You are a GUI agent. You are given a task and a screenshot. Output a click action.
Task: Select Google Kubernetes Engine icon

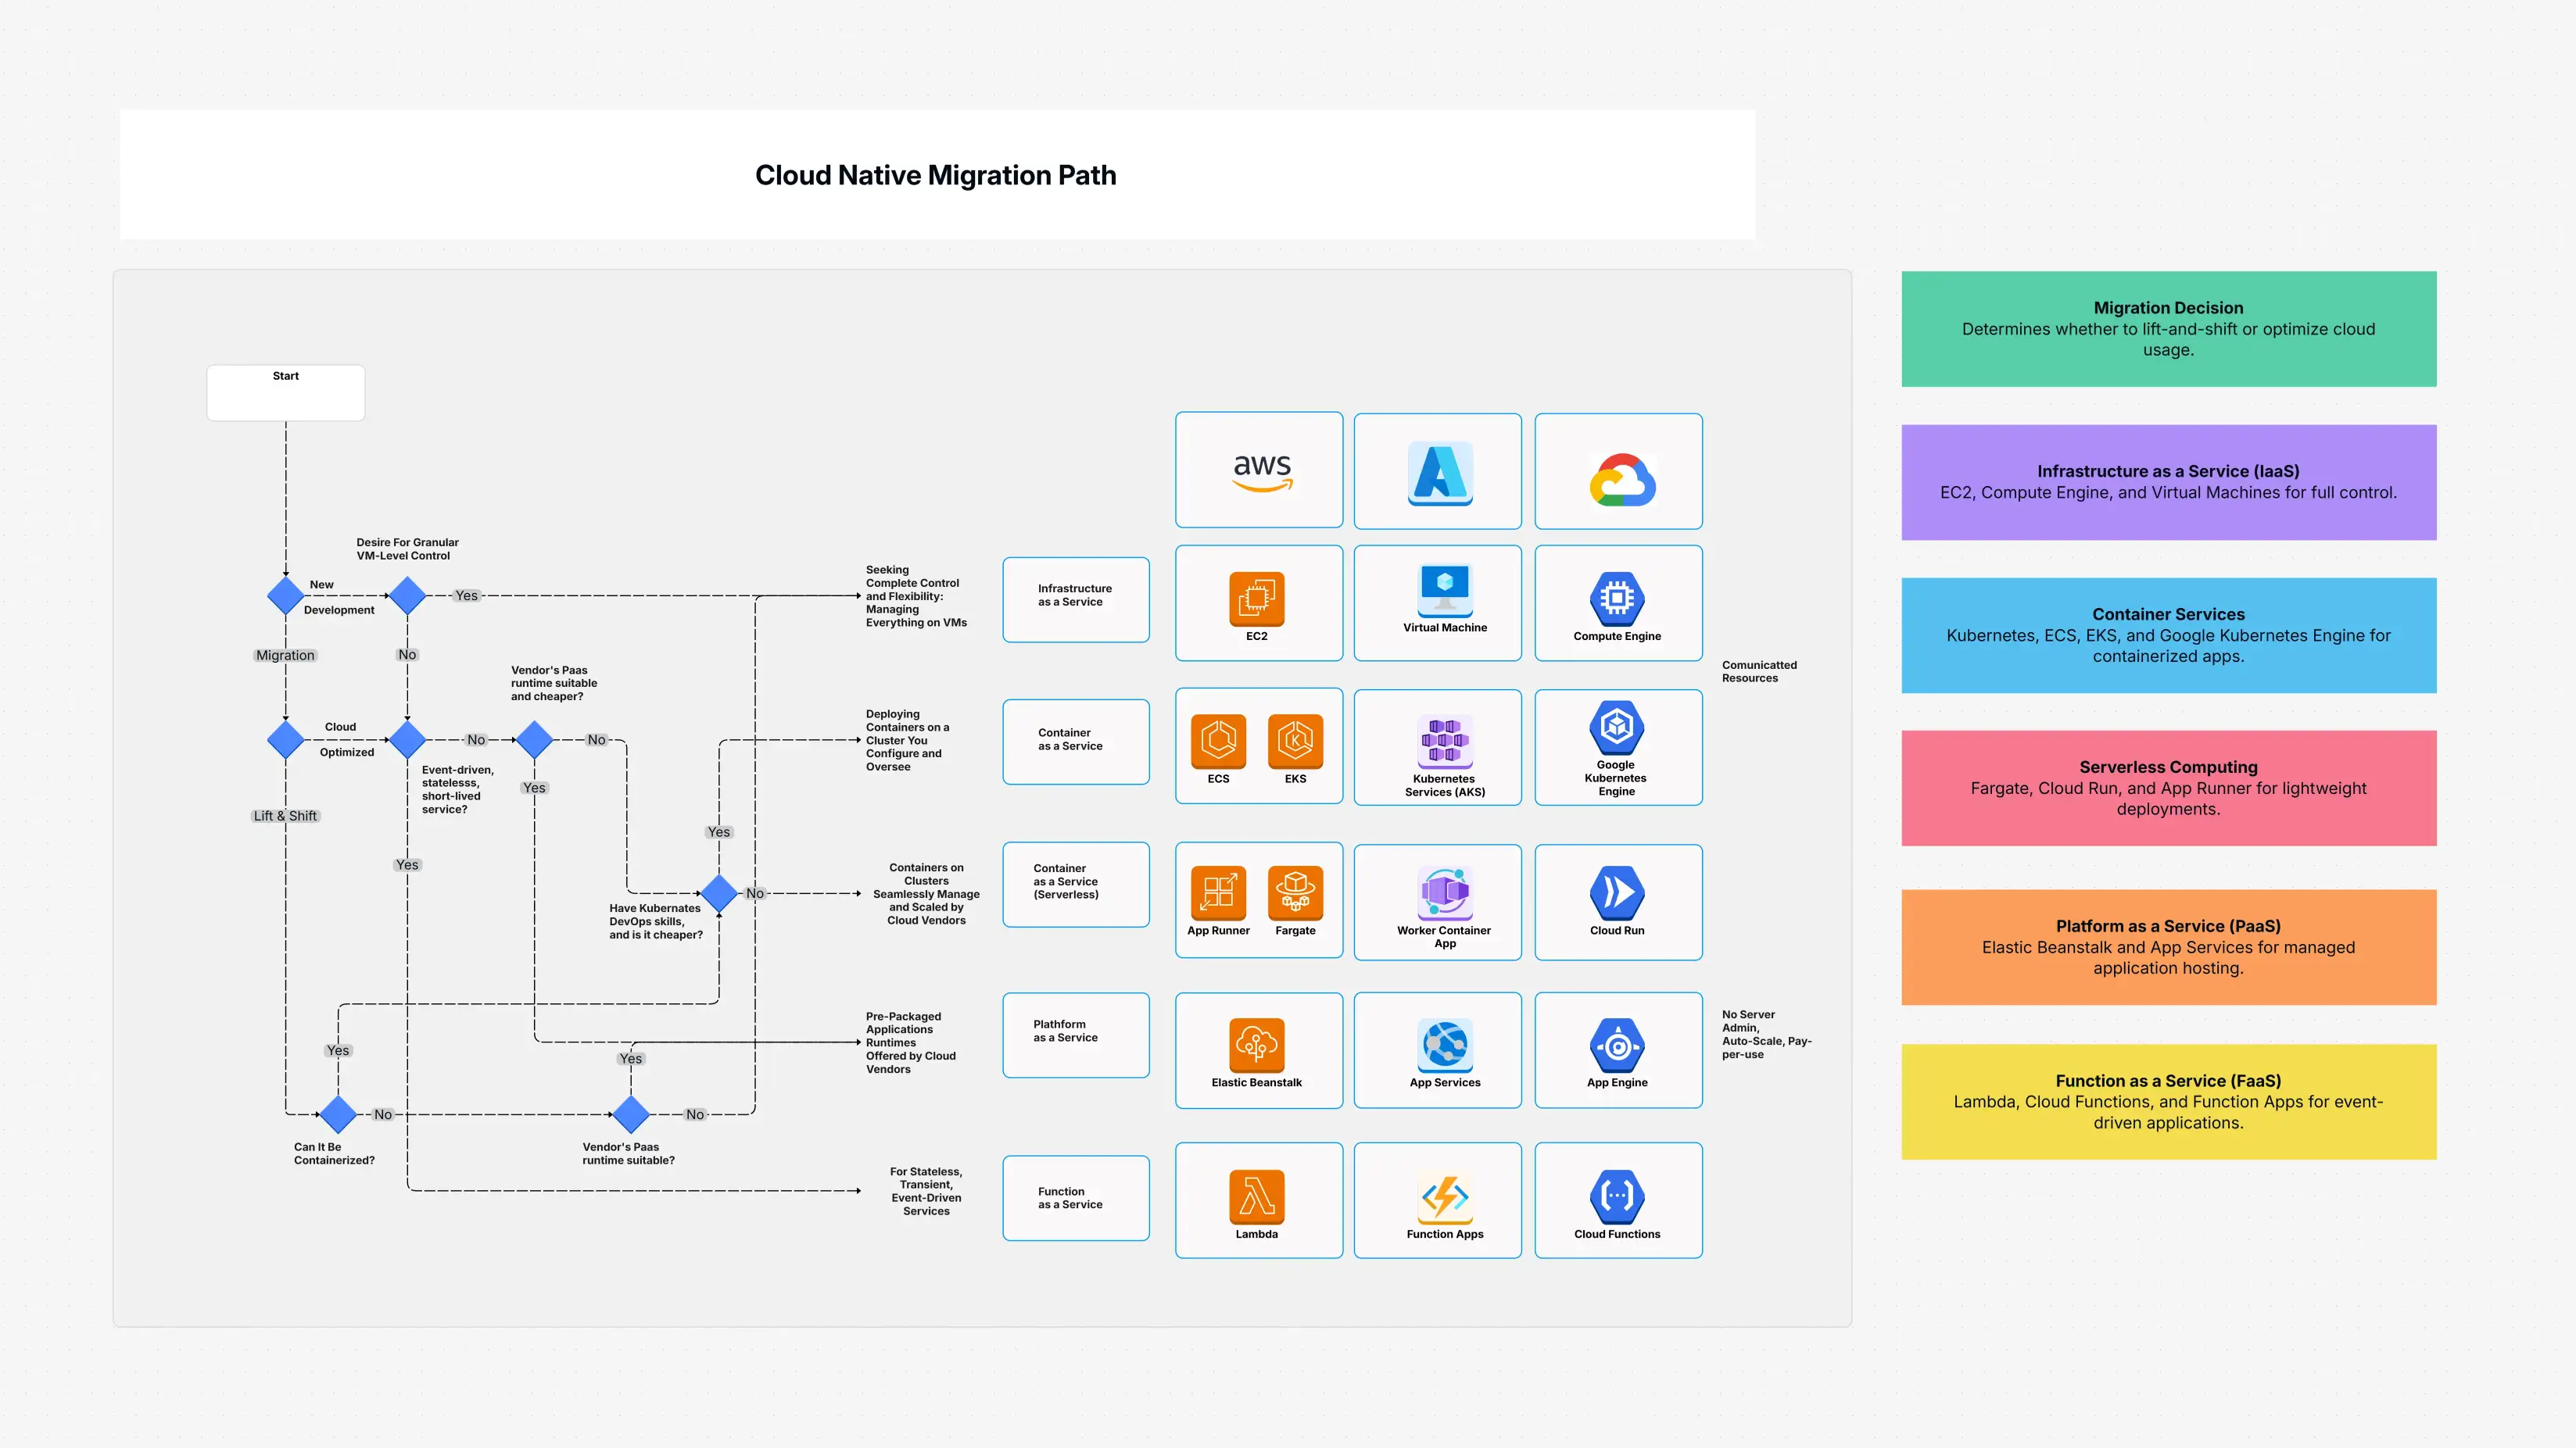(1617, 728)
